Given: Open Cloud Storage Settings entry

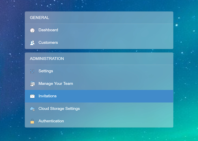Looking at the screenshot, I should (x=99, y=109).
